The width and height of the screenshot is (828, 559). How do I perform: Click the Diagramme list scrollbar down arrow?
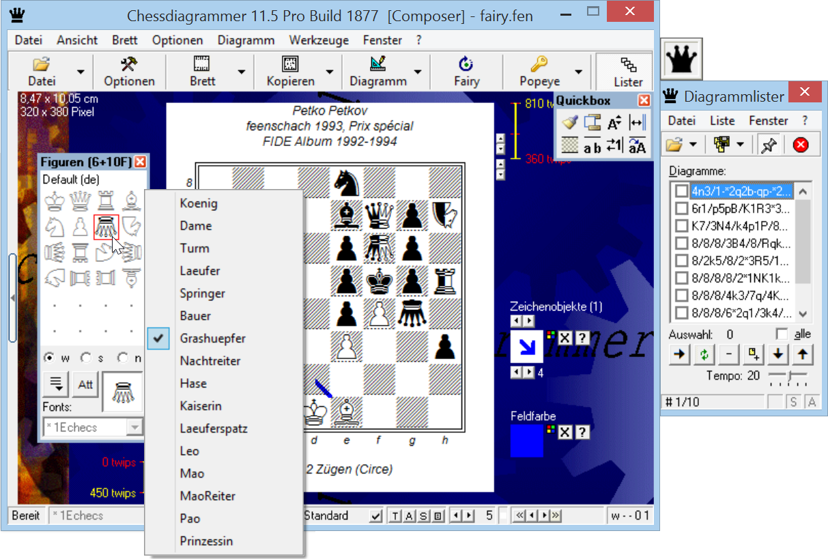(x=803, y=314)
